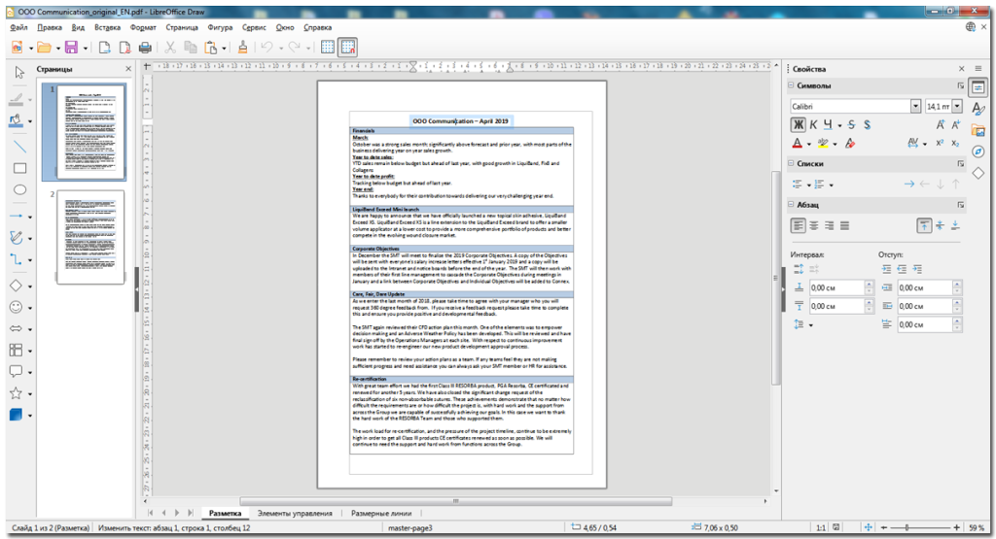
Task: Select the smiley Symbol Shapes tool
Action: (17, 307)
